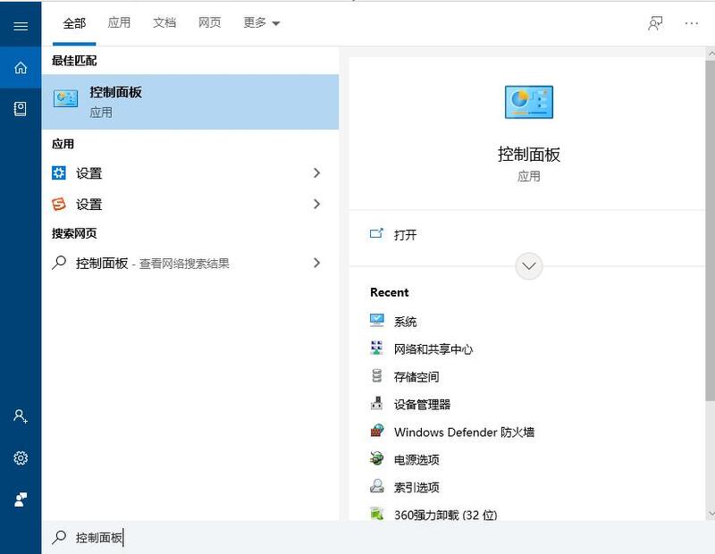This screenshot has width=715, height=554.
Task: Click the down chevron under 打开
Action: [x=528, y=265]
